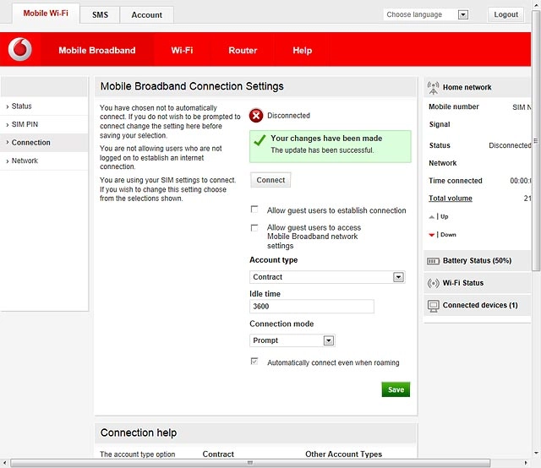Screen dimensions: 541x468
Task: Switch to the Account tab
Action: click(x=146, y=15)
